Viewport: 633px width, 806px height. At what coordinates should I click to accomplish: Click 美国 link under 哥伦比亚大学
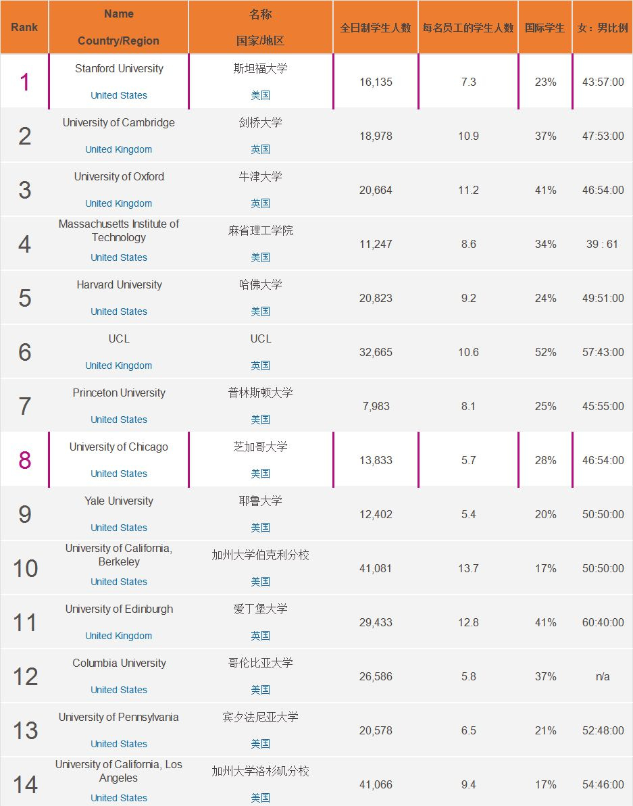pyautogui.click(x=260, y=690)
